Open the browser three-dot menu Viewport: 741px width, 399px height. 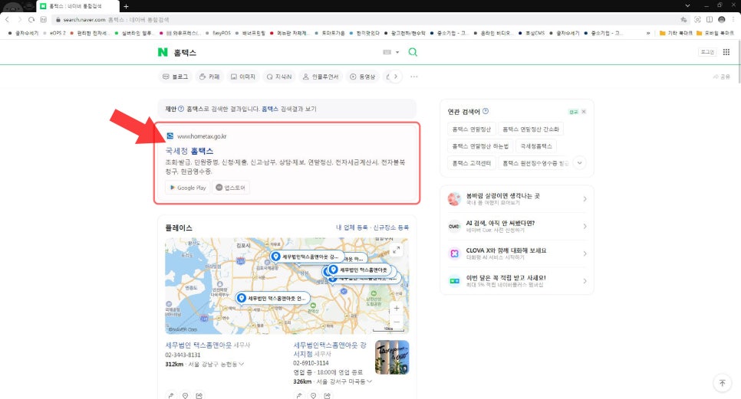[x=734, y=19]
